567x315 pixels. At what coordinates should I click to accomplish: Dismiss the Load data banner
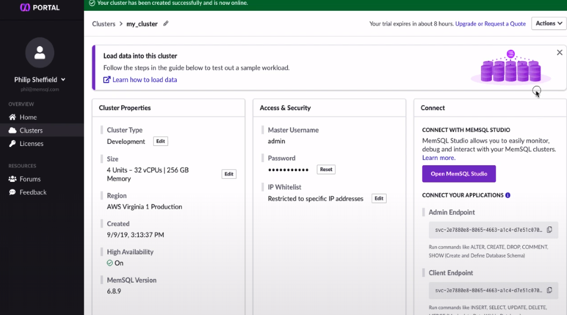click(559, 52)
